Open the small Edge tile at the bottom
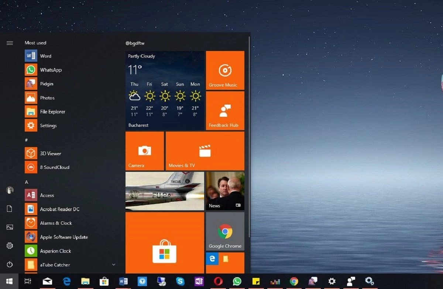 212,259
